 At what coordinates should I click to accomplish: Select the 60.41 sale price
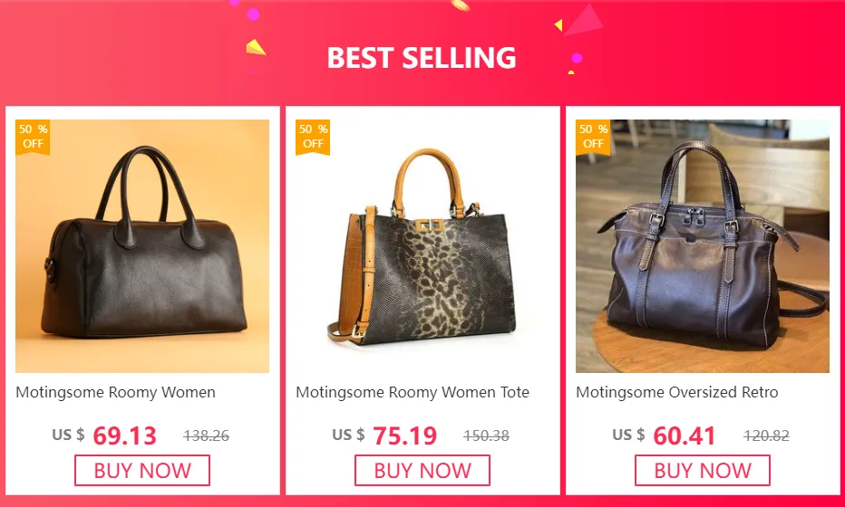click(684, 435)
